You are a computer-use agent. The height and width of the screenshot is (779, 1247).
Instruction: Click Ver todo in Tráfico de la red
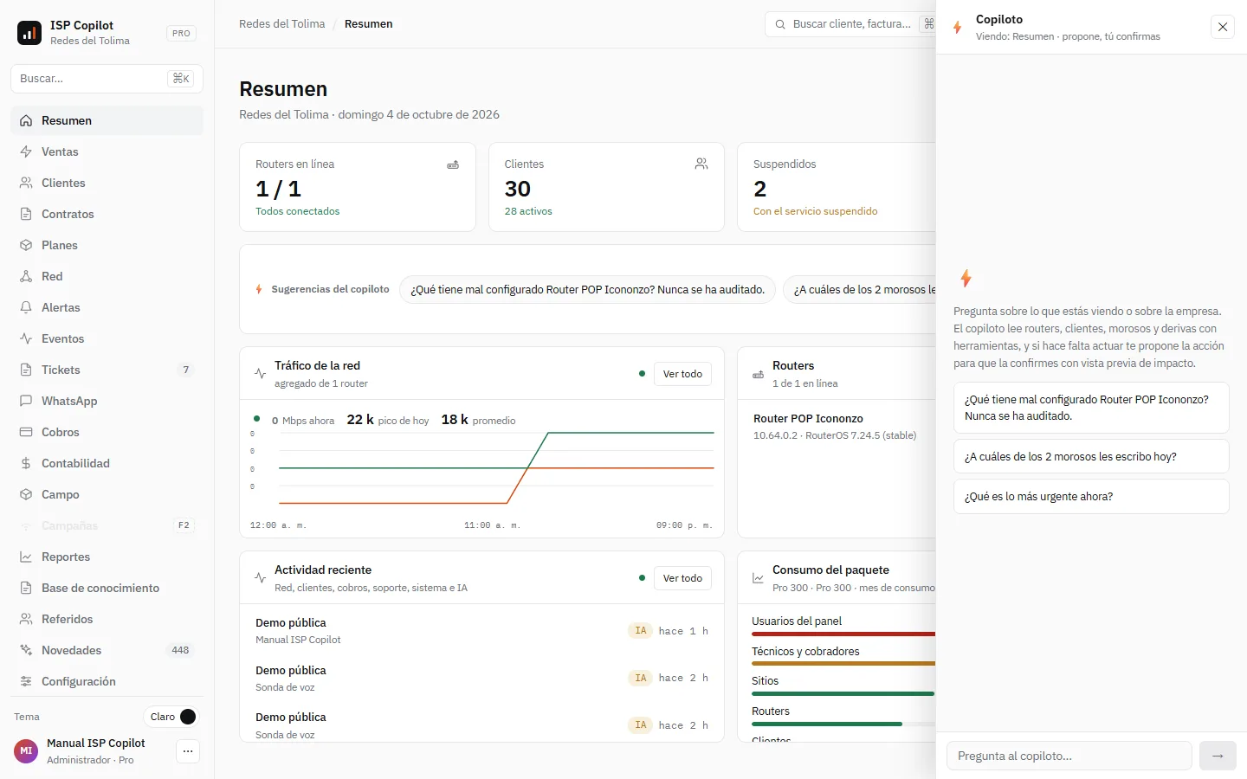pyautogui.click(x=682, y=374)
